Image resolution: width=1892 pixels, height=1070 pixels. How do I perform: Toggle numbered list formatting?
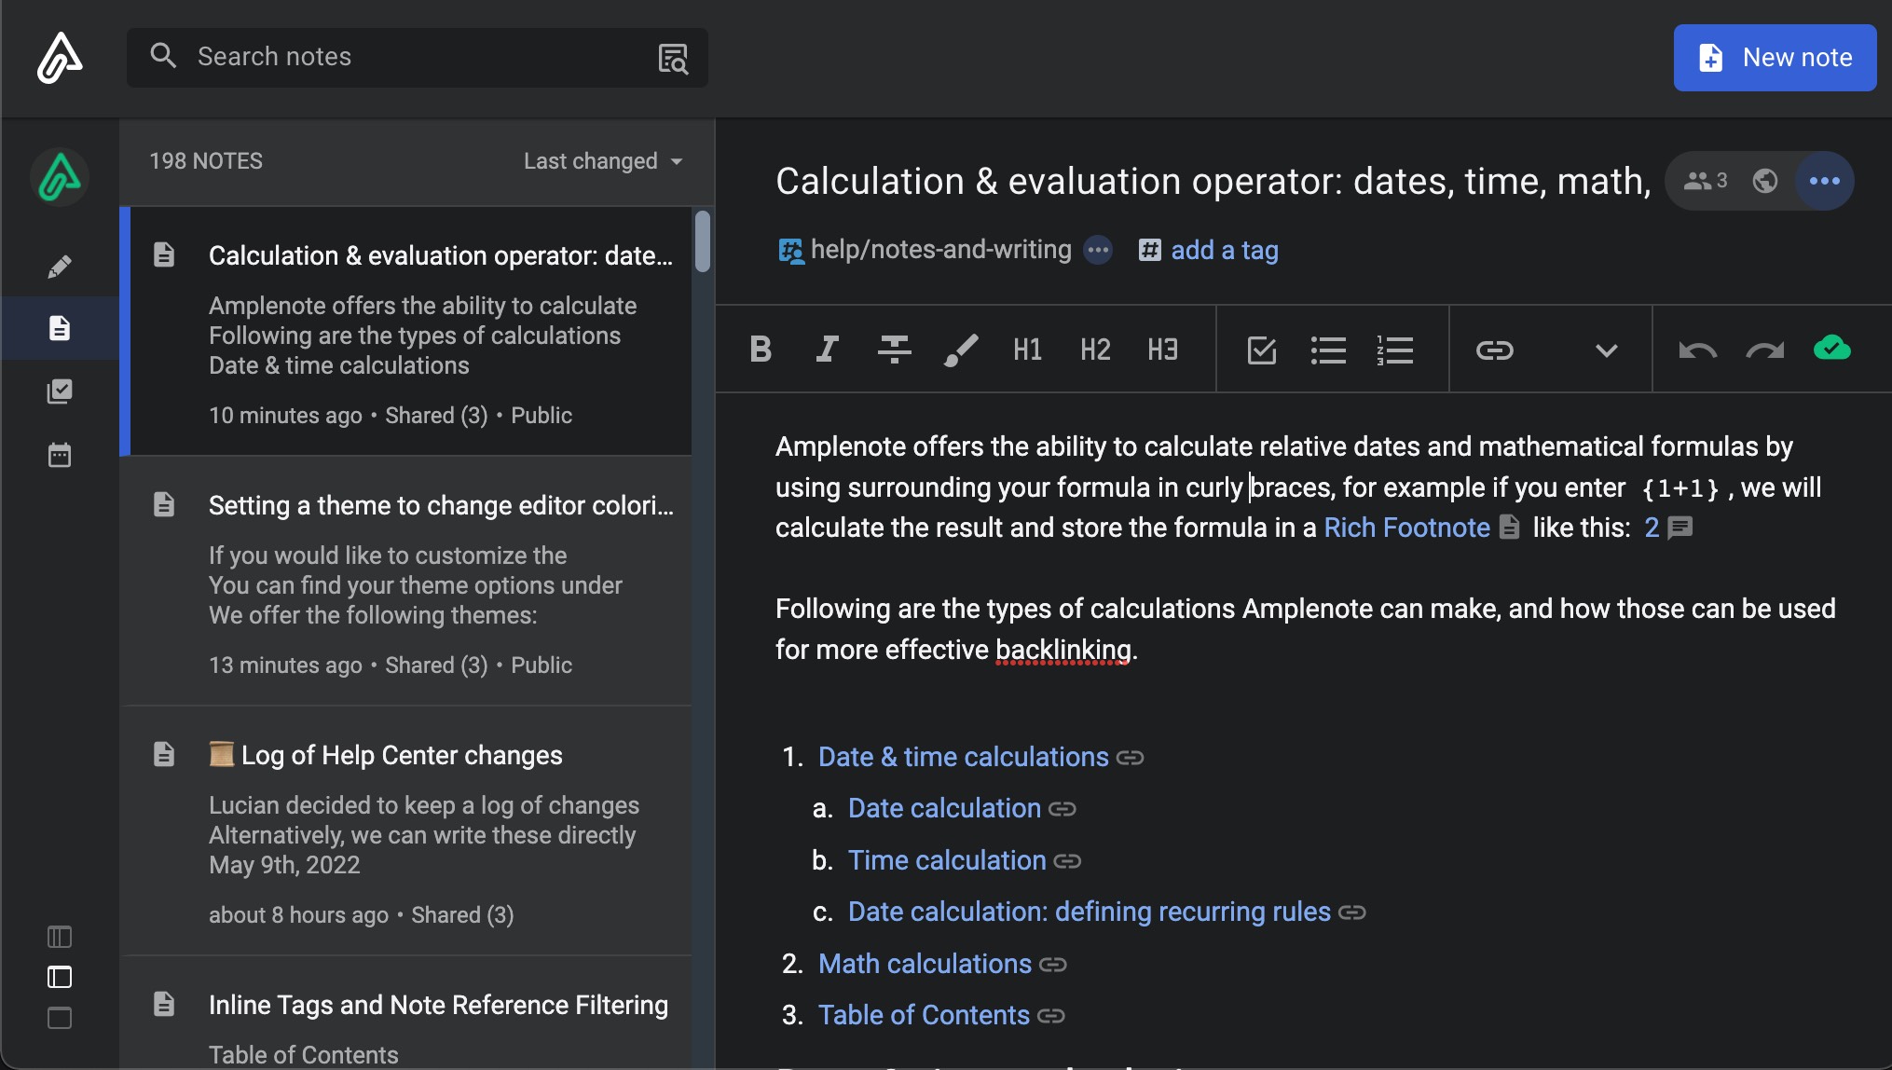point(1395,350)
